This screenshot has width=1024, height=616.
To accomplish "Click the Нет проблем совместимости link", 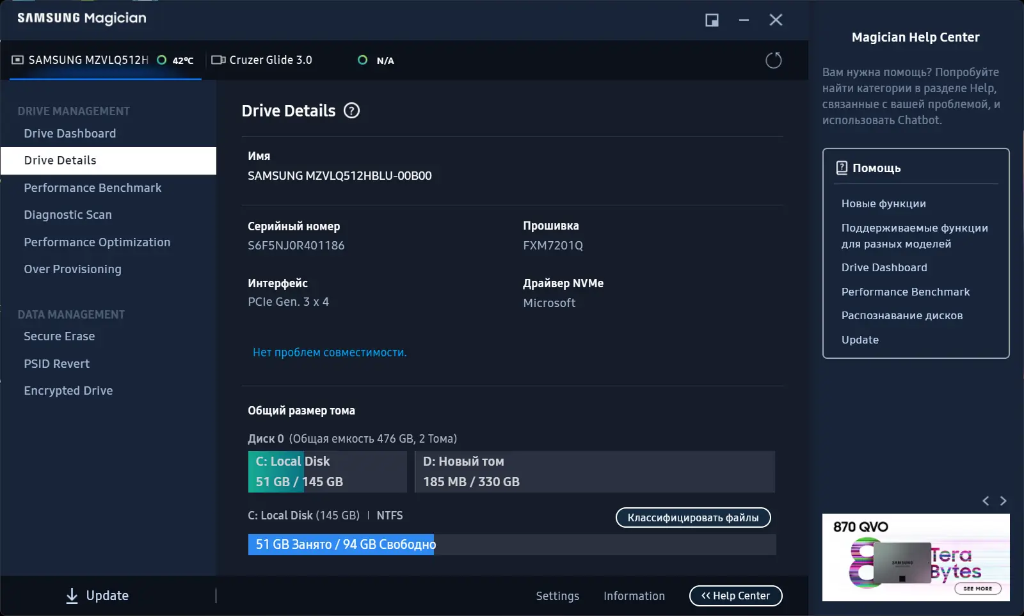I will pyautogui.click(x=330, y=352).
